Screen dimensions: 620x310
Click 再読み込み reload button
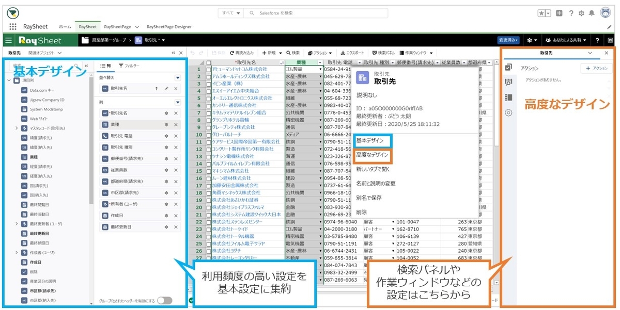(241, 53)
